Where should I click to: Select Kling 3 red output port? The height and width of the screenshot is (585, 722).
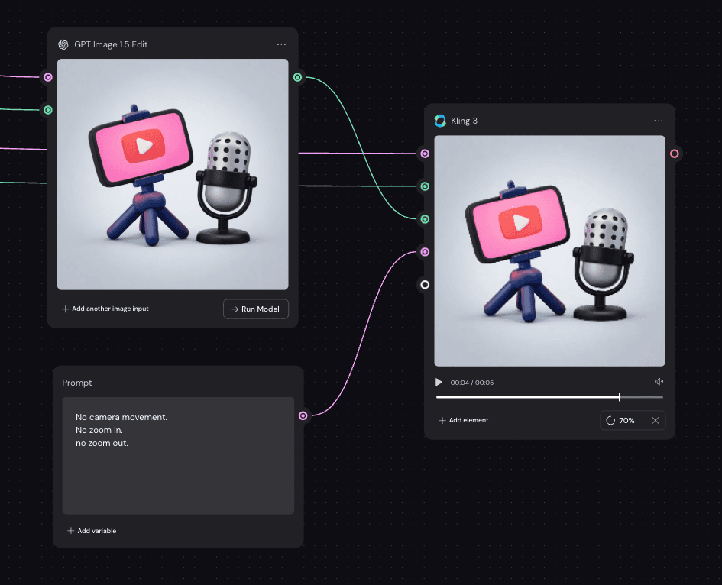click(674, 154)
